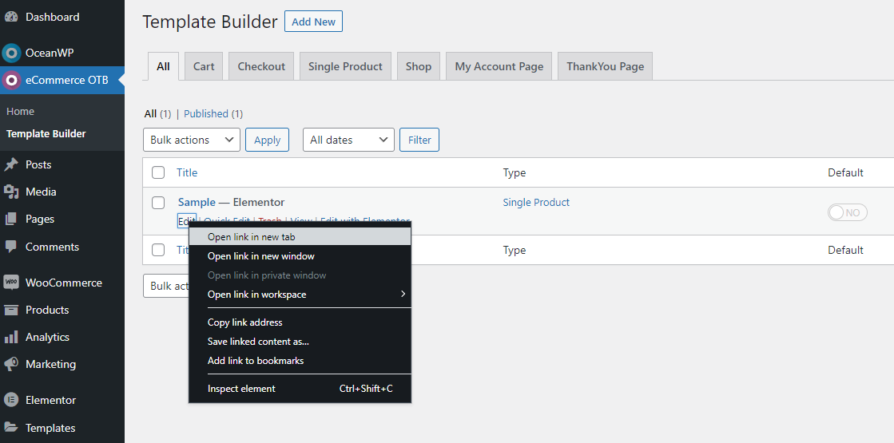
Task: Choose Open link in new tab
Action: coord(300,237)
